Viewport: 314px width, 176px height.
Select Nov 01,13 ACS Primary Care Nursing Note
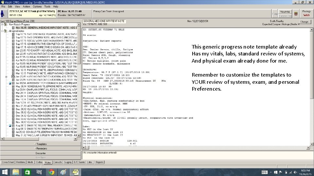point(46,106)
